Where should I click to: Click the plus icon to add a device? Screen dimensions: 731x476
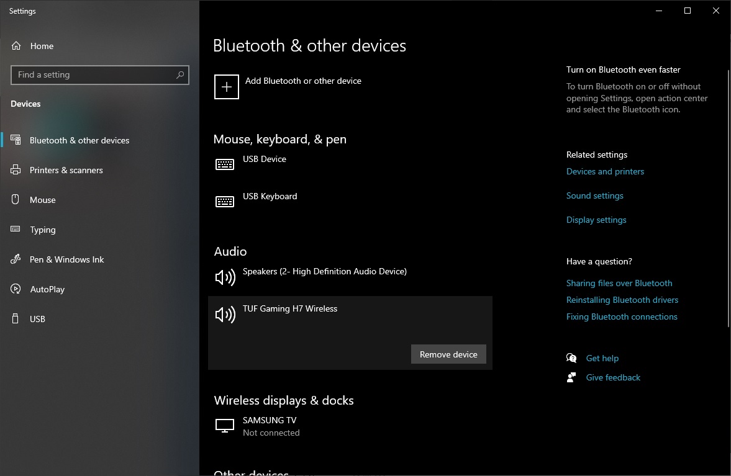tap(227, 87)
